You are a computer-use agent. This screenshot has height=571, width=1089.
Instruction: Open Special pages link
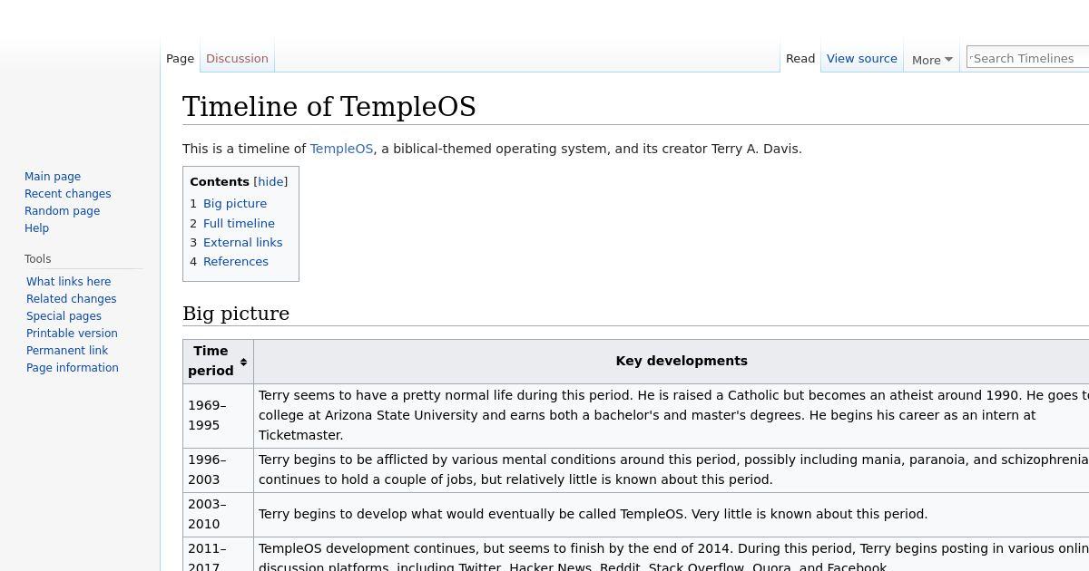64,316
